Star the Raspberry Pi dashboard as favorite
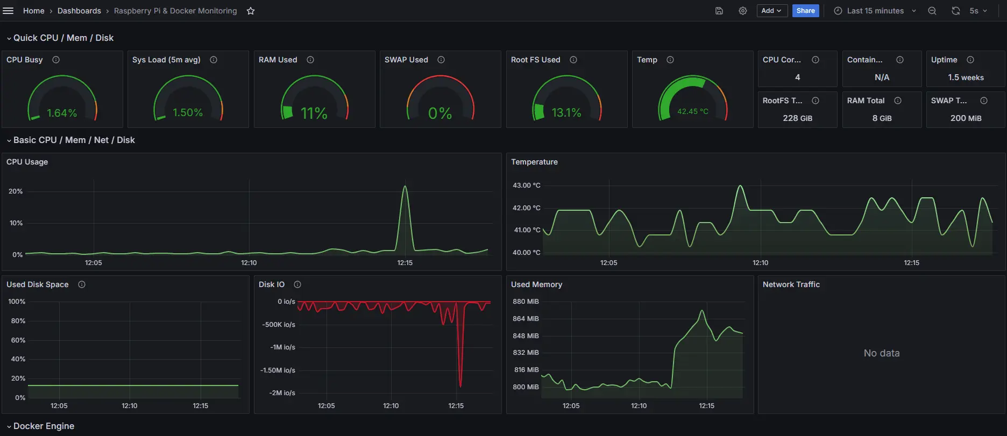The height and width of the screenshot is (436, 1007). click(251, 11)
